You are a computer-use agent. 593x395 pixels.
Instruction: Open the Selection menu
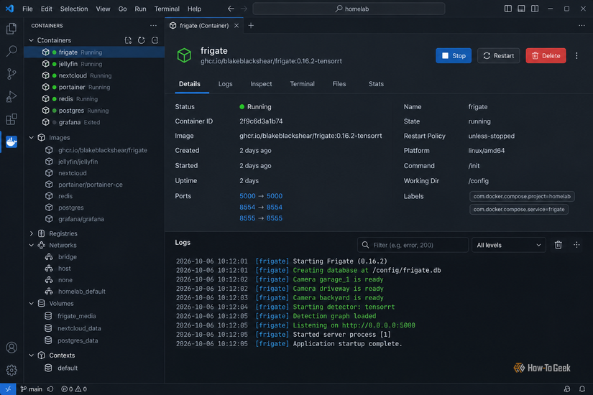pos(74,9)
